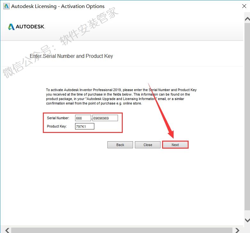
Task: Click the horizontal scrollbar left arrow
Action: 7,230
